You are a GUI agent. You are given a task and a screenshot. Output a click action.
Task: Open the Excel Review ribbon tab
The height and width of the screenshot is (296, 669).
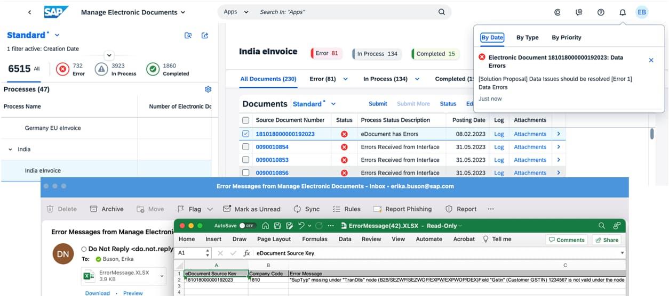[371, 239]
